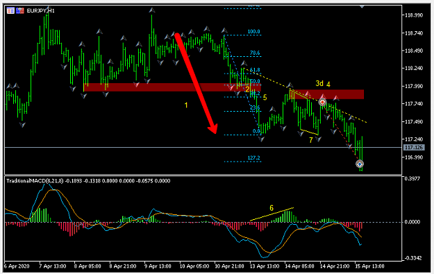Select the Fibonacci 23.6 level label

click(255, 108)
